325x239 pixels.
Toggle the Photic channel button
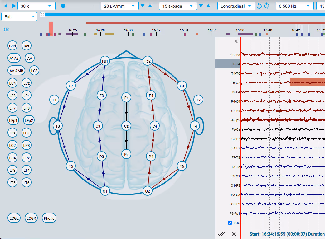coord(49,218)
